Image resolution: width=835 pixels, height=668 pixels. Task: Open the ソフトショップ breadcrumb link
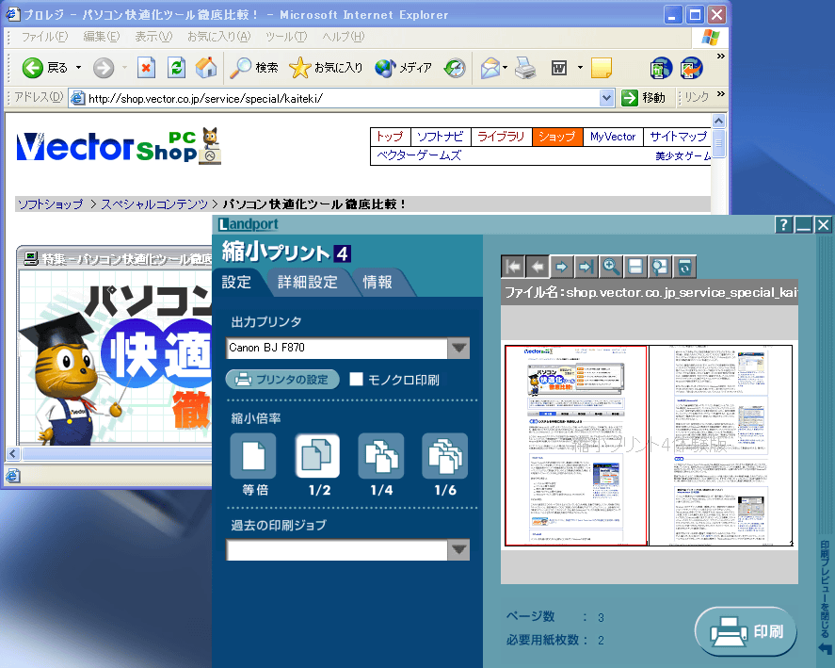[x=51, y=204]
